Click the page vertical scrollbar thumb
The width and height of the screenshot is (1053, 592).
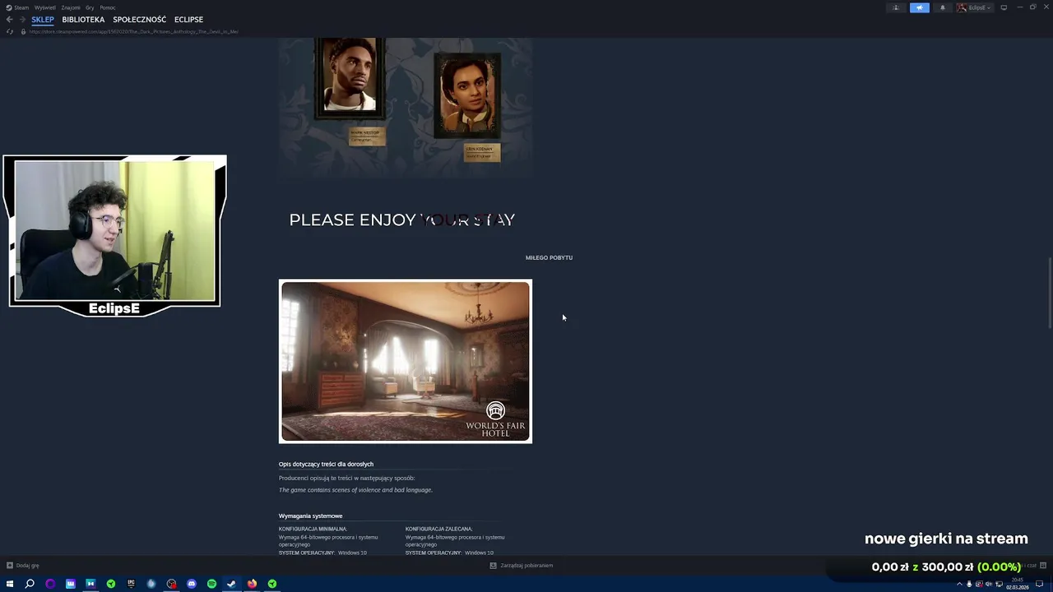1049,294
